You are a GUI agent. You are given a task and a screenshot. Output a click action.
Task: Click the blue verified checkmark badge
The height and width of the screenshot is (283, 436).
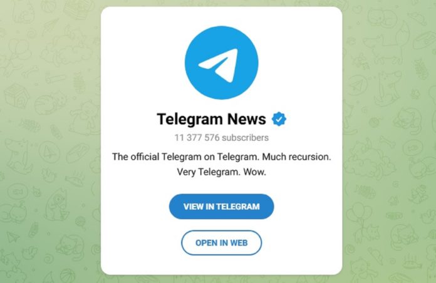[x=279, y=119]
